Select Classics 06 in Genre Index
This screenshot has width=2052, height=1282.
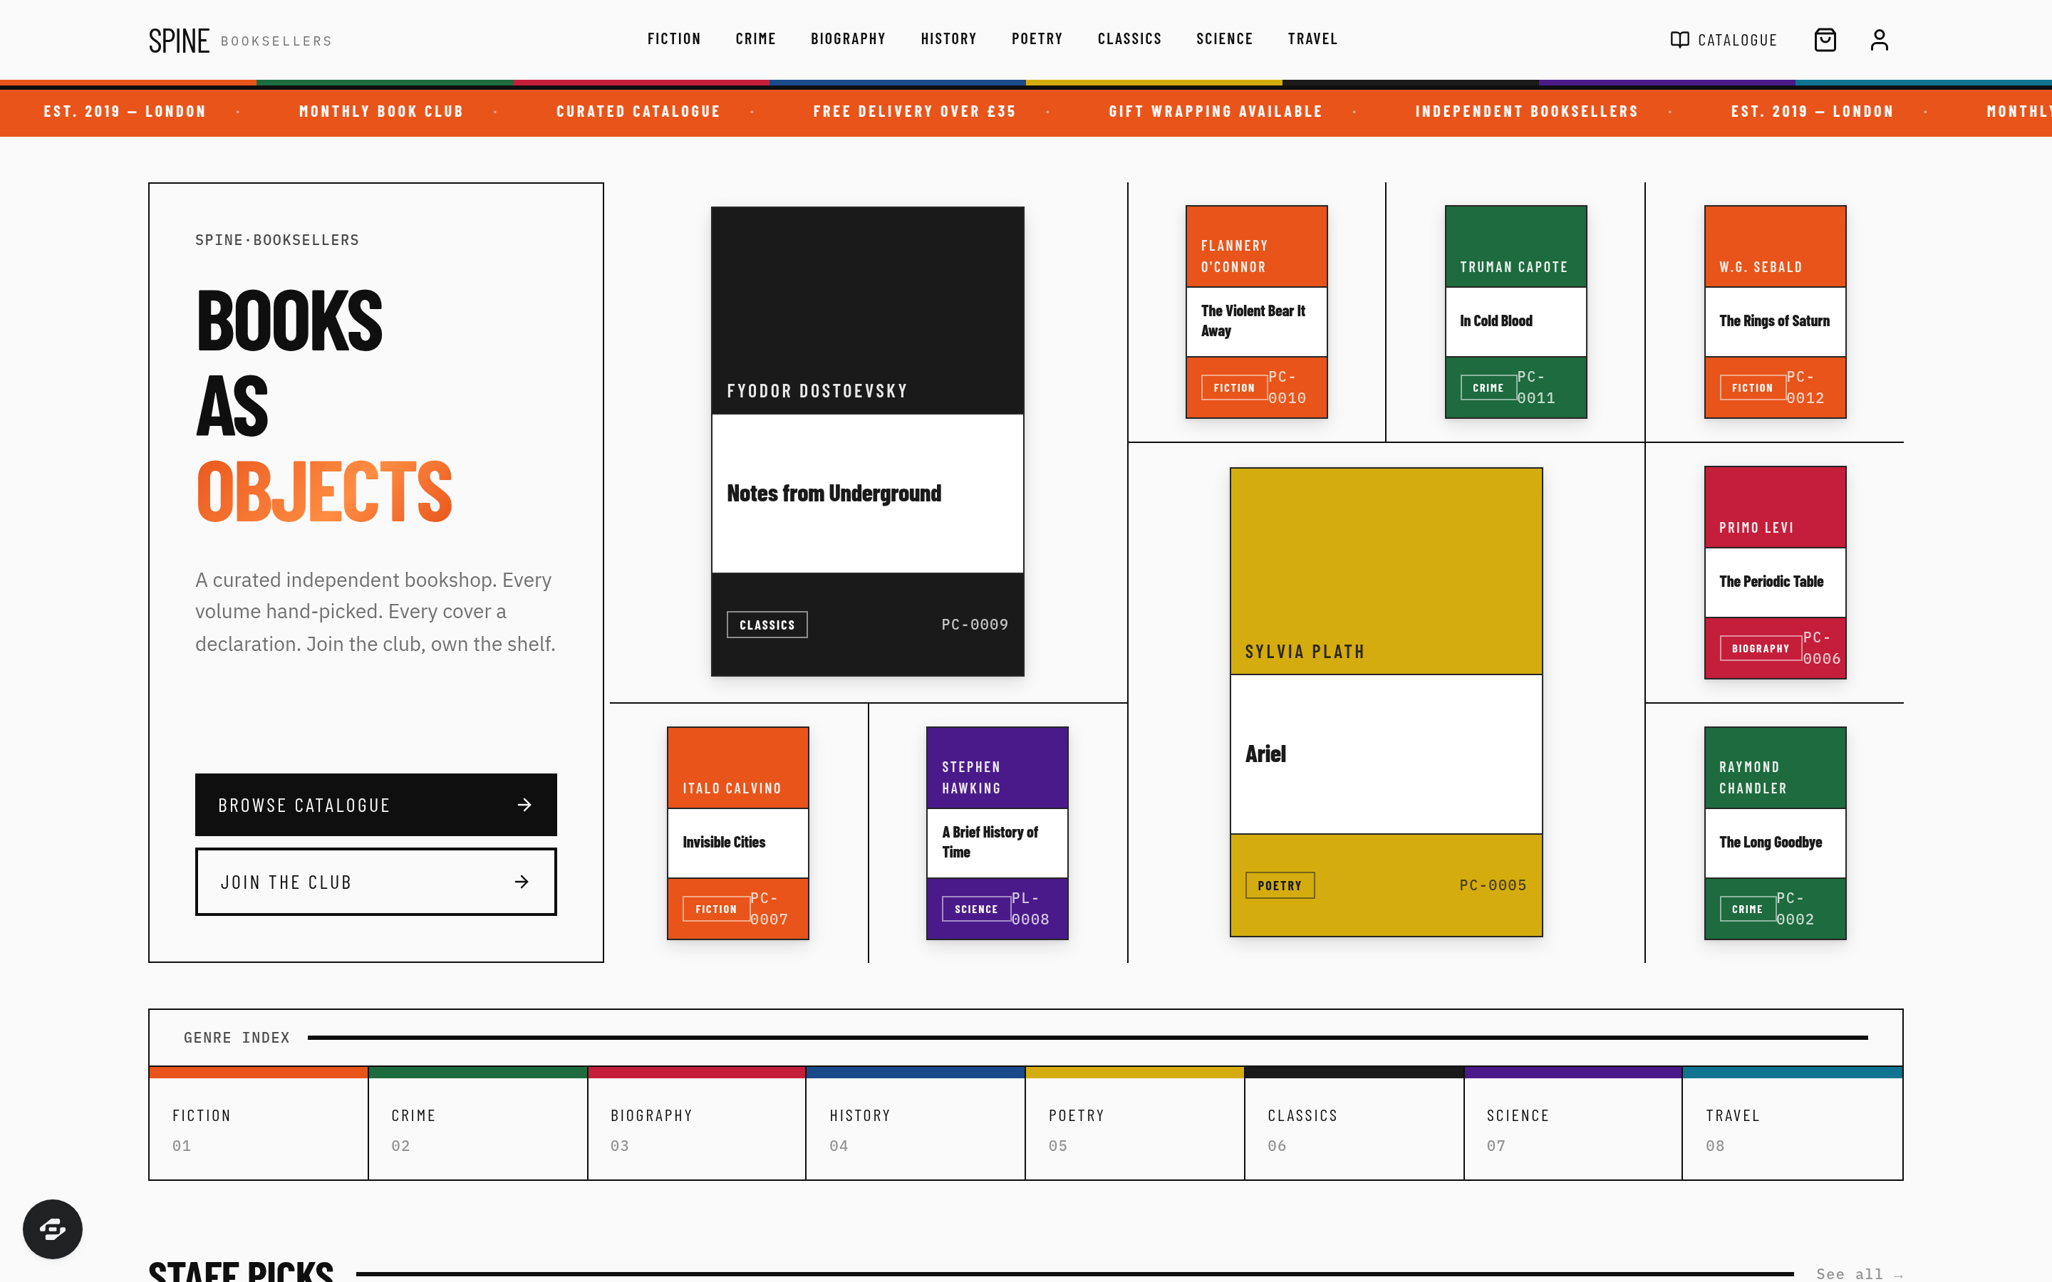coord(1354,1123)
